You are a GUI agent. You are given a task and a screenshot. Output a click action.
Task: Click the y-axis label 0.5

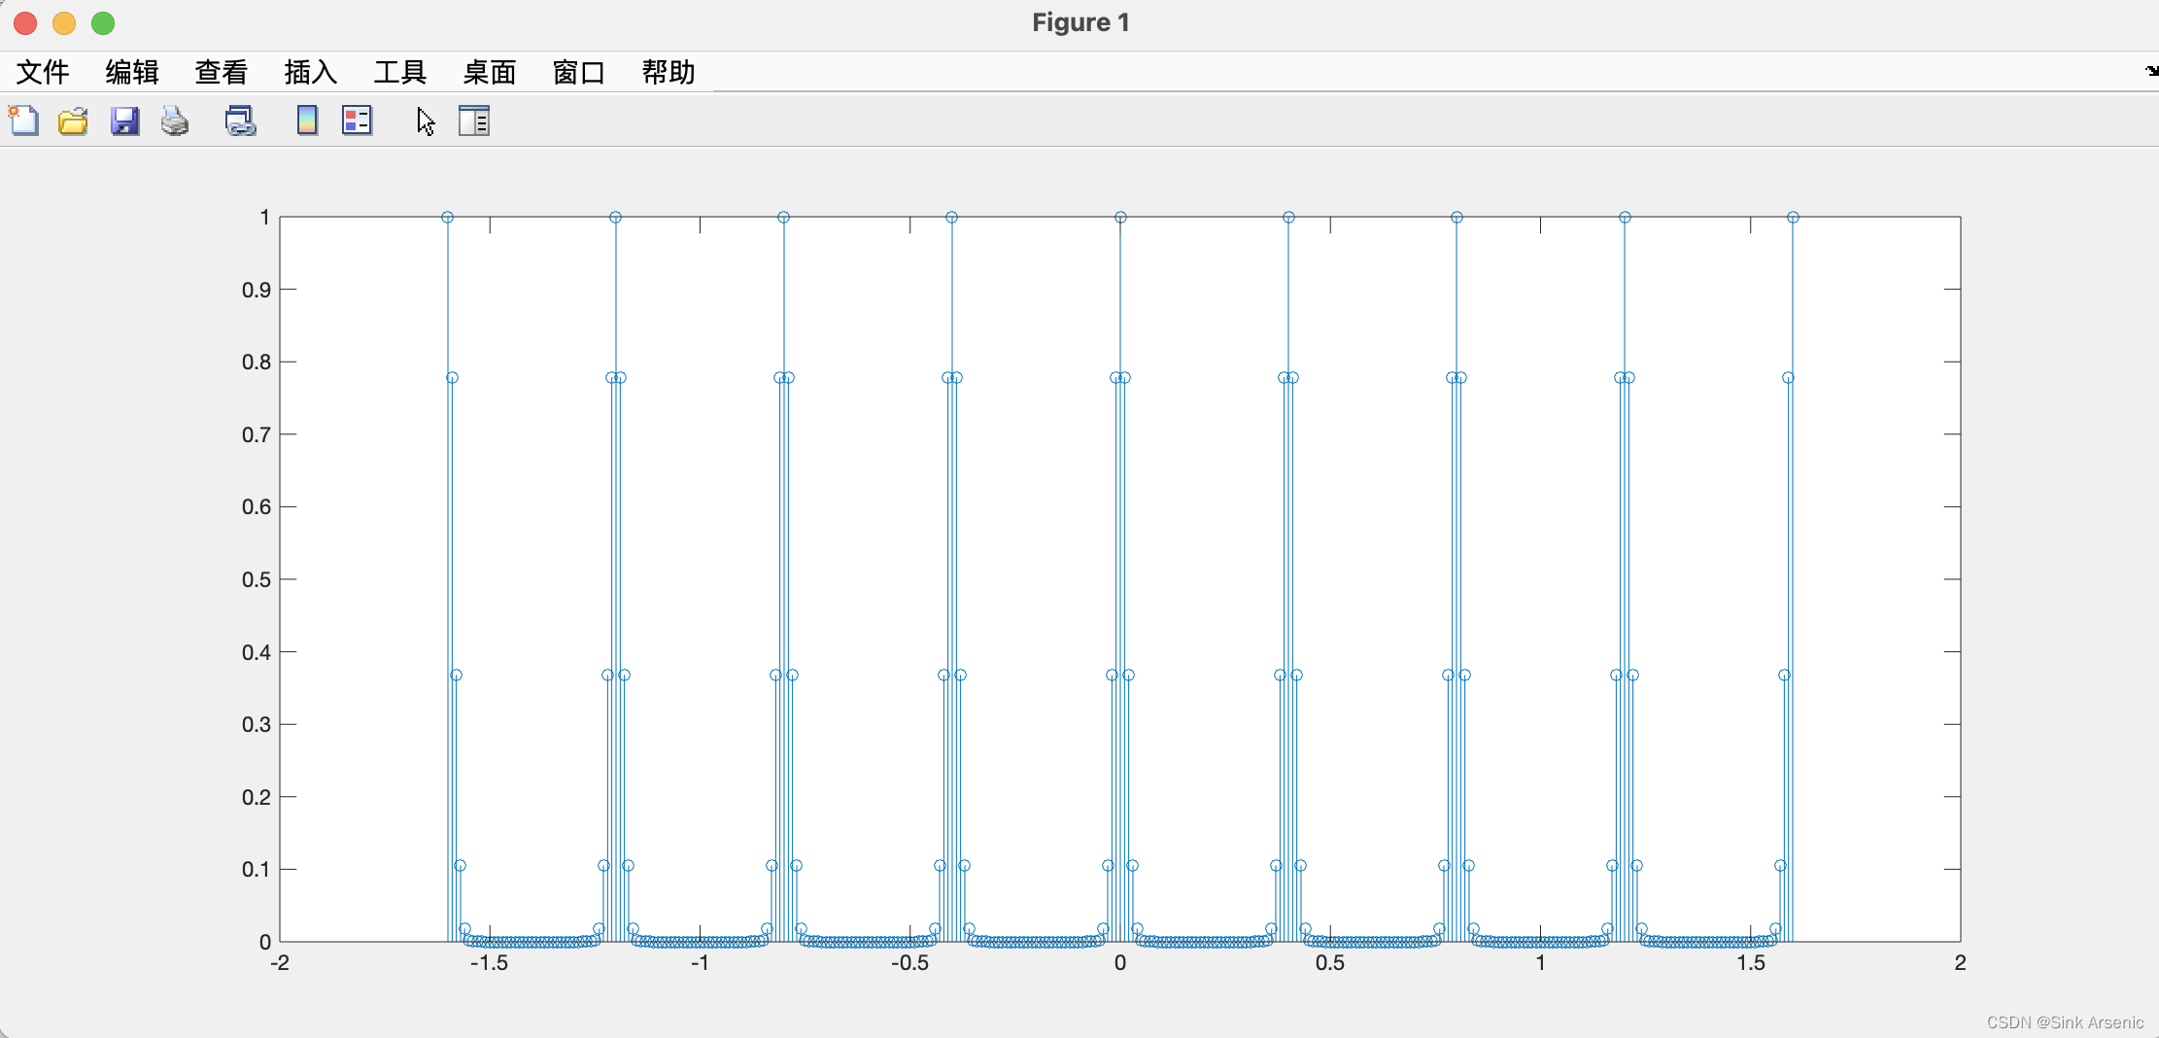tap(257, 579)
